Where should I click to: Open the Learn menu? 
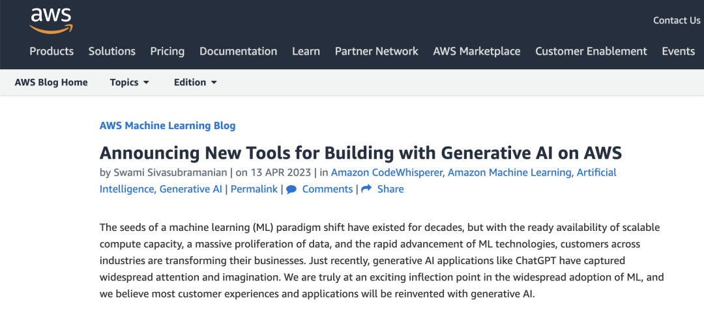(x=306, y=51)
